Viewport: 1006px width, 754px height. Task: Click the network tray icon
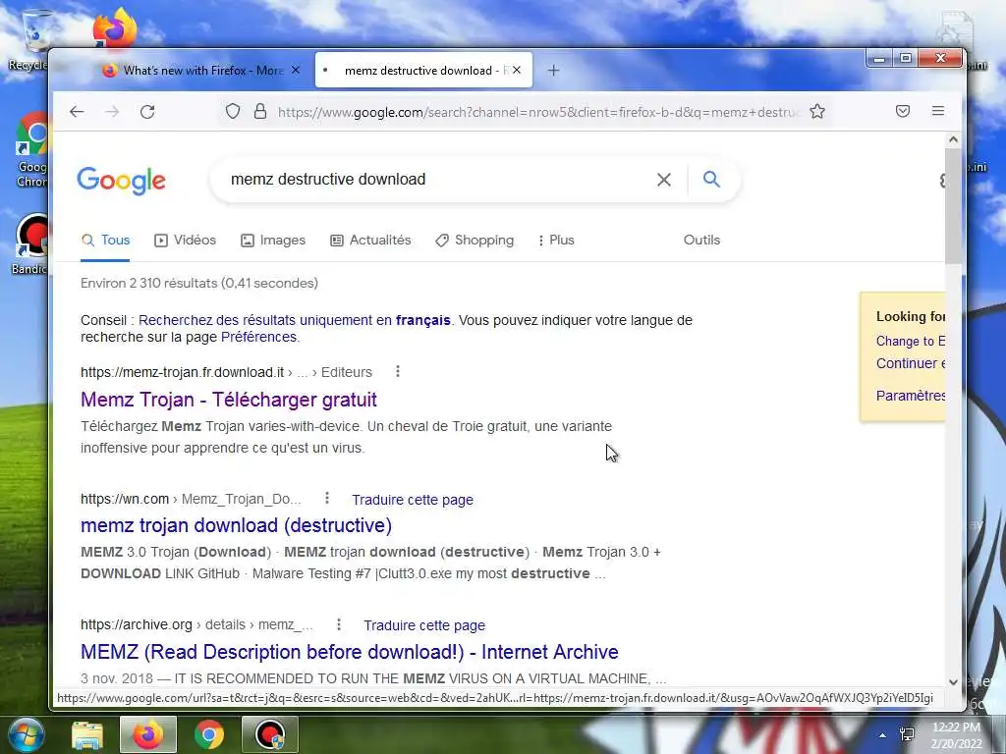tap(907, 734)
